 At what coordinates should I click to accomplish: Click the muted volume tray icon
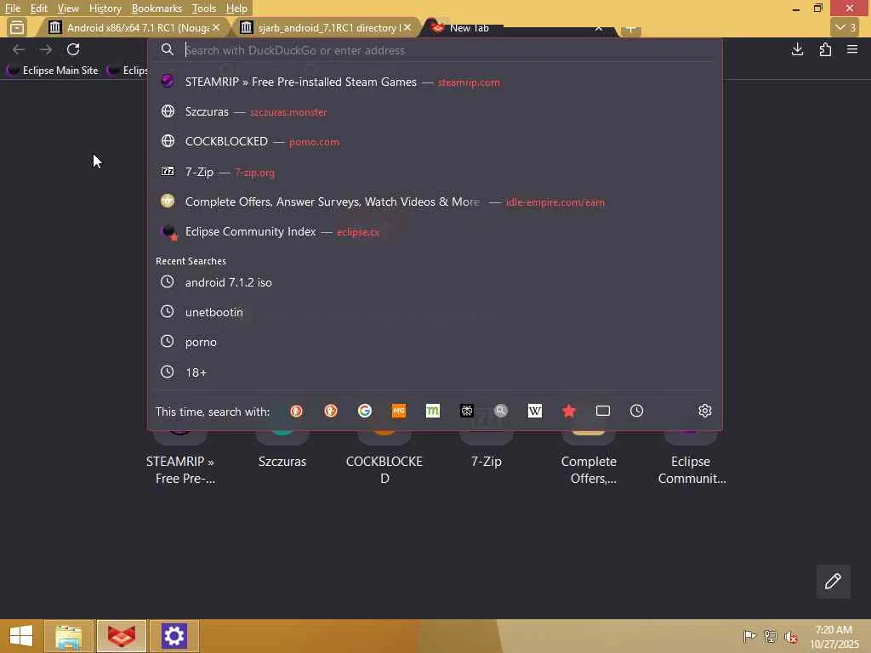coord(790,636)
